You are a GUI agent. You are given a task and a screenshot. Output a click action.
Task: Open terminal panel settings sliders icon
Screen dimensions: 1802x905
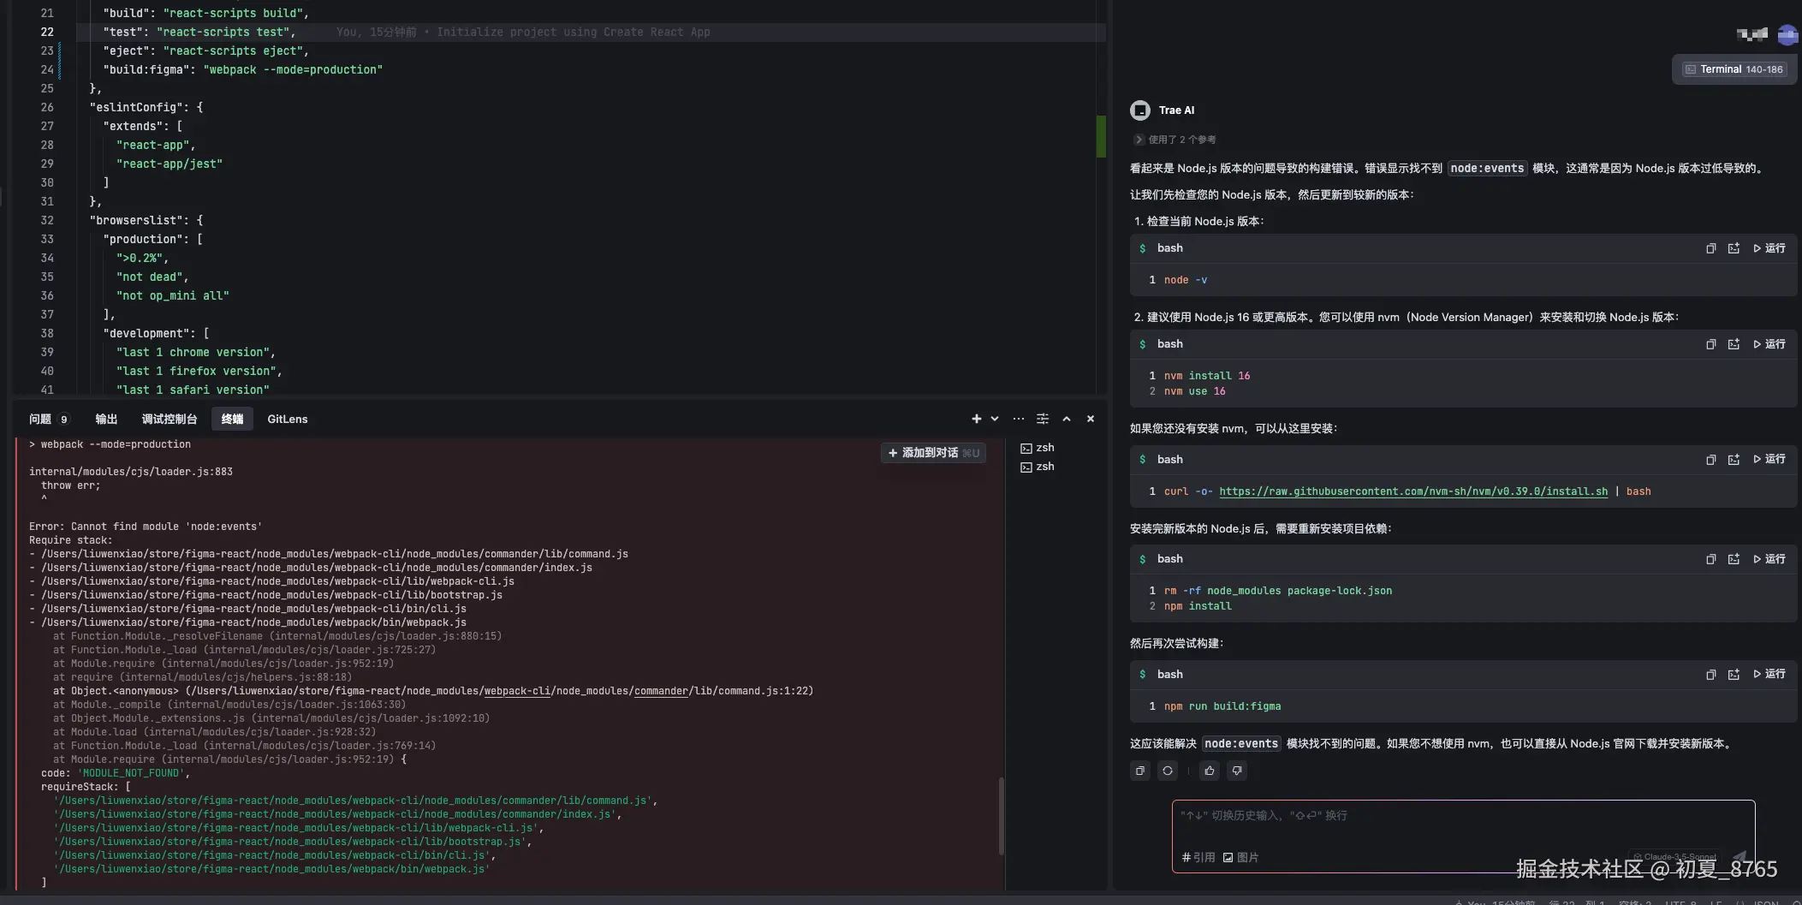[1043, 420]
